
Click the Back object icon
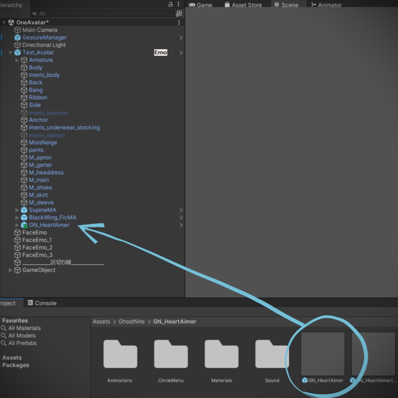(x=24, y=82)
